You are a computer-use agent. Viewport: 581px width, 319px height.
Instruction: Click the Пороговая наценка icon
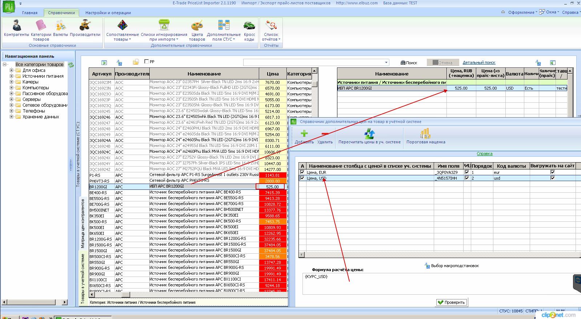click(x=425, y=134)
